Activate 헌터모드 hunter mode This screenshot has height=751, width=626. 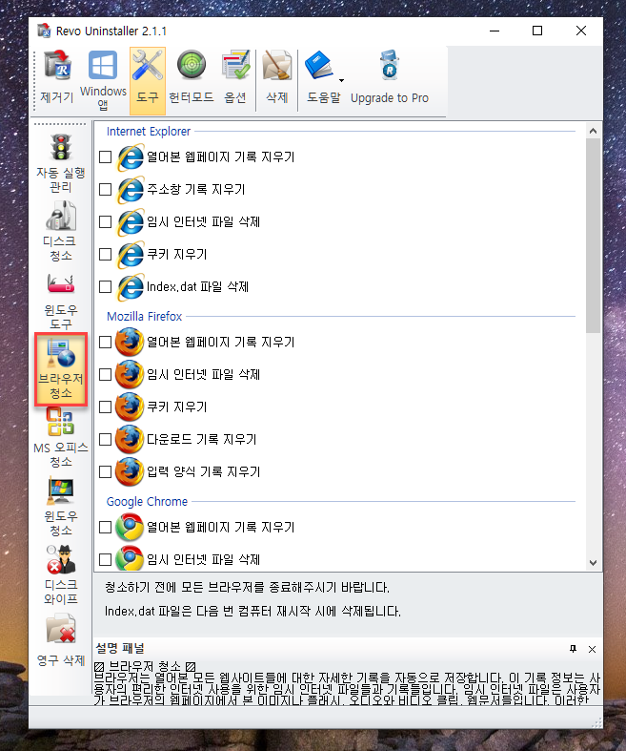[x=191, y=78]
